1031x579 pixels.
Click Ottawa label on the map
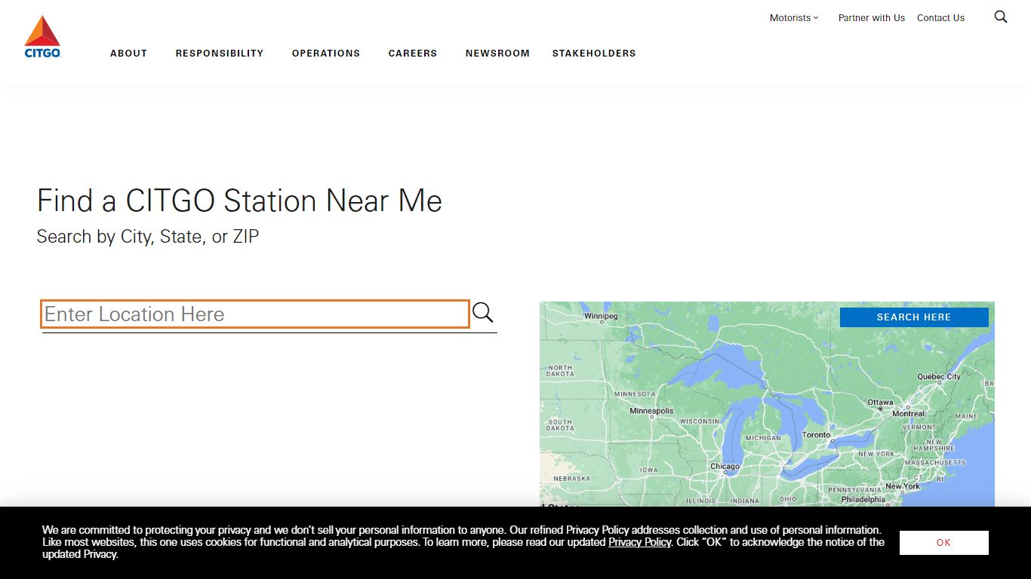point(880,403)
